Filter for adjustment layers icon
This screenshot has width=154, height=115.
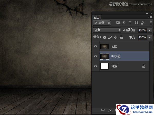coord(124,23)
